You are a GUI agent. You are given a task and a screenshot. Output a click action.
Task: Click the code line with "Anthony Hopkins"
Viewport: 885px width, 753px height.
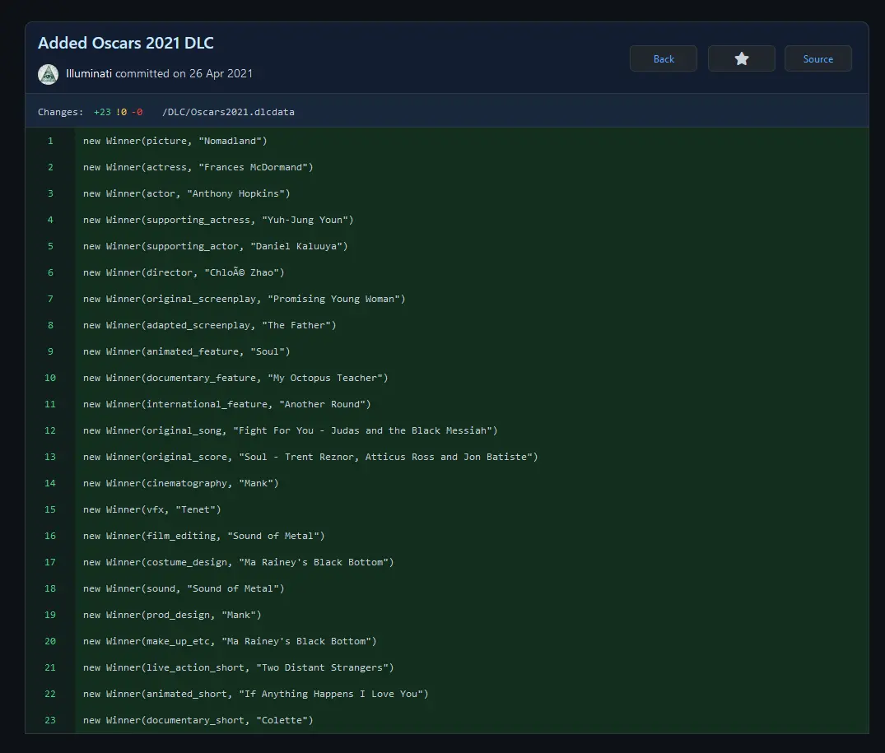187,193
